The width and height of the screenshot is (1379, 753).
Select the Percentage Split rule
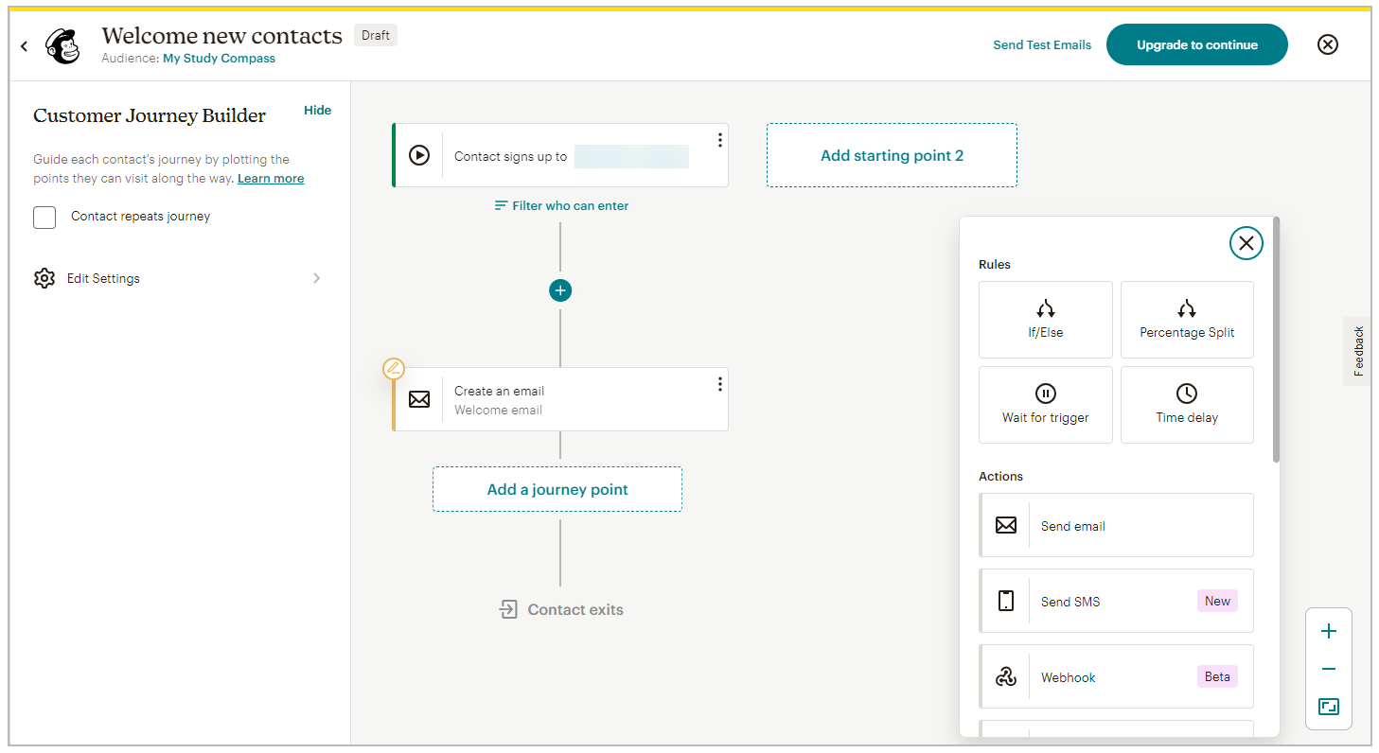pyautogui.click(x=1187, y=320)
